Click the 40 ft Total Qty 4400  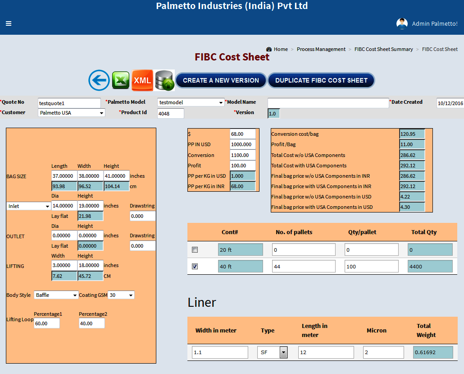(430, 267)
